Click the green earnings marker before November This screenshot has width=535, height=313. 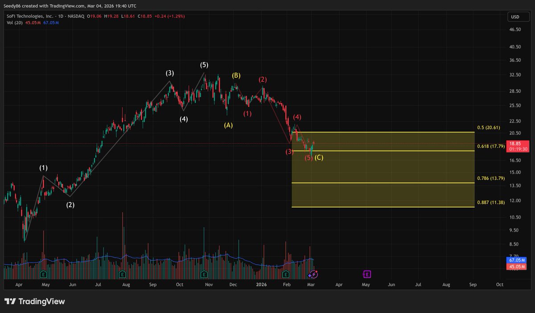coord(204,273)
